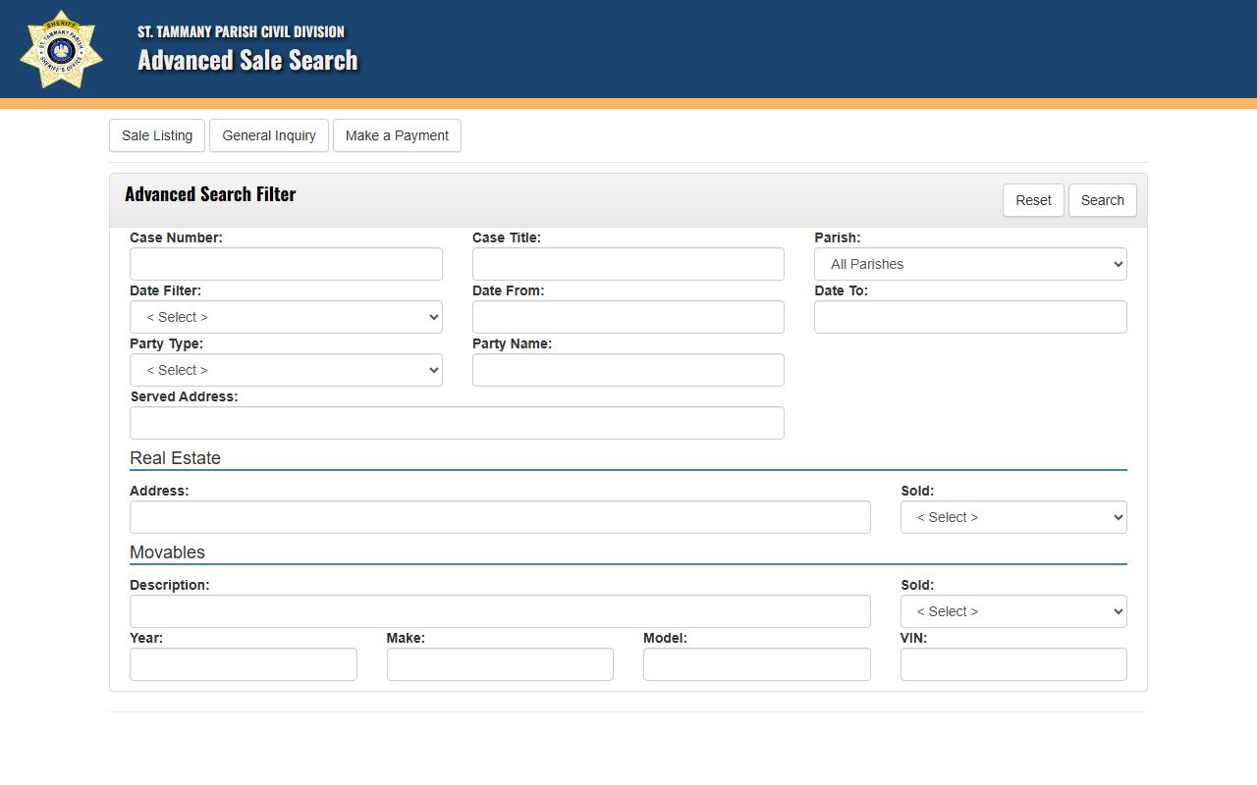Click the Movables section heading
The image size is (1257, 785).
pyautogui.click(x=167, y=552)
